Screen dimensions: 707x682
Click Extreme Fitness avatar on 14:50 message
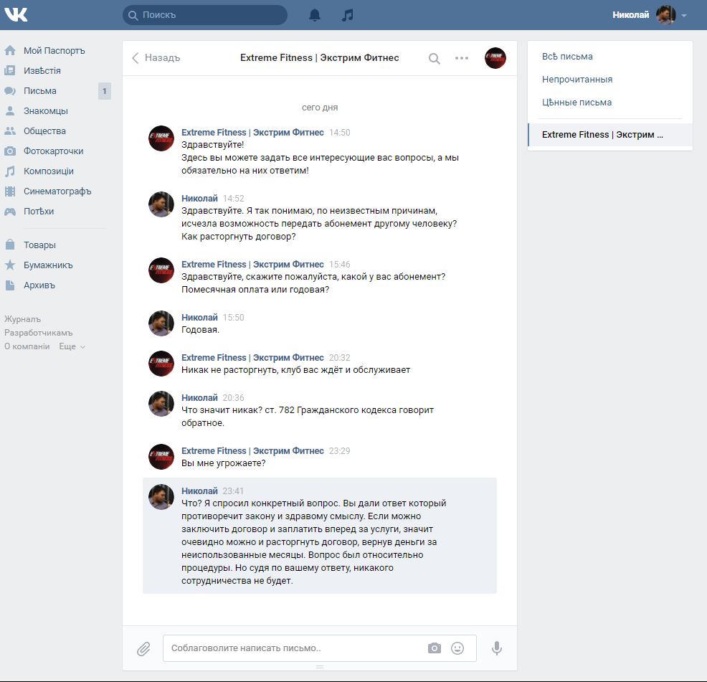161,138
